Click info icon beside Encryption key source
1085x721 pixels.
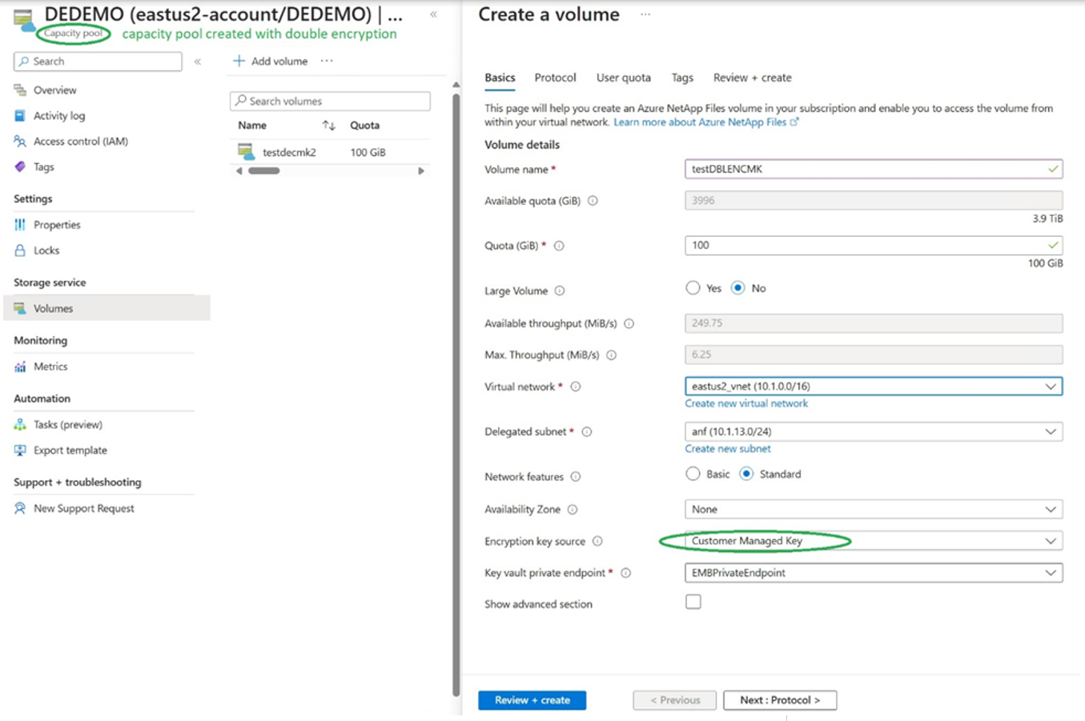click(597, 542)
